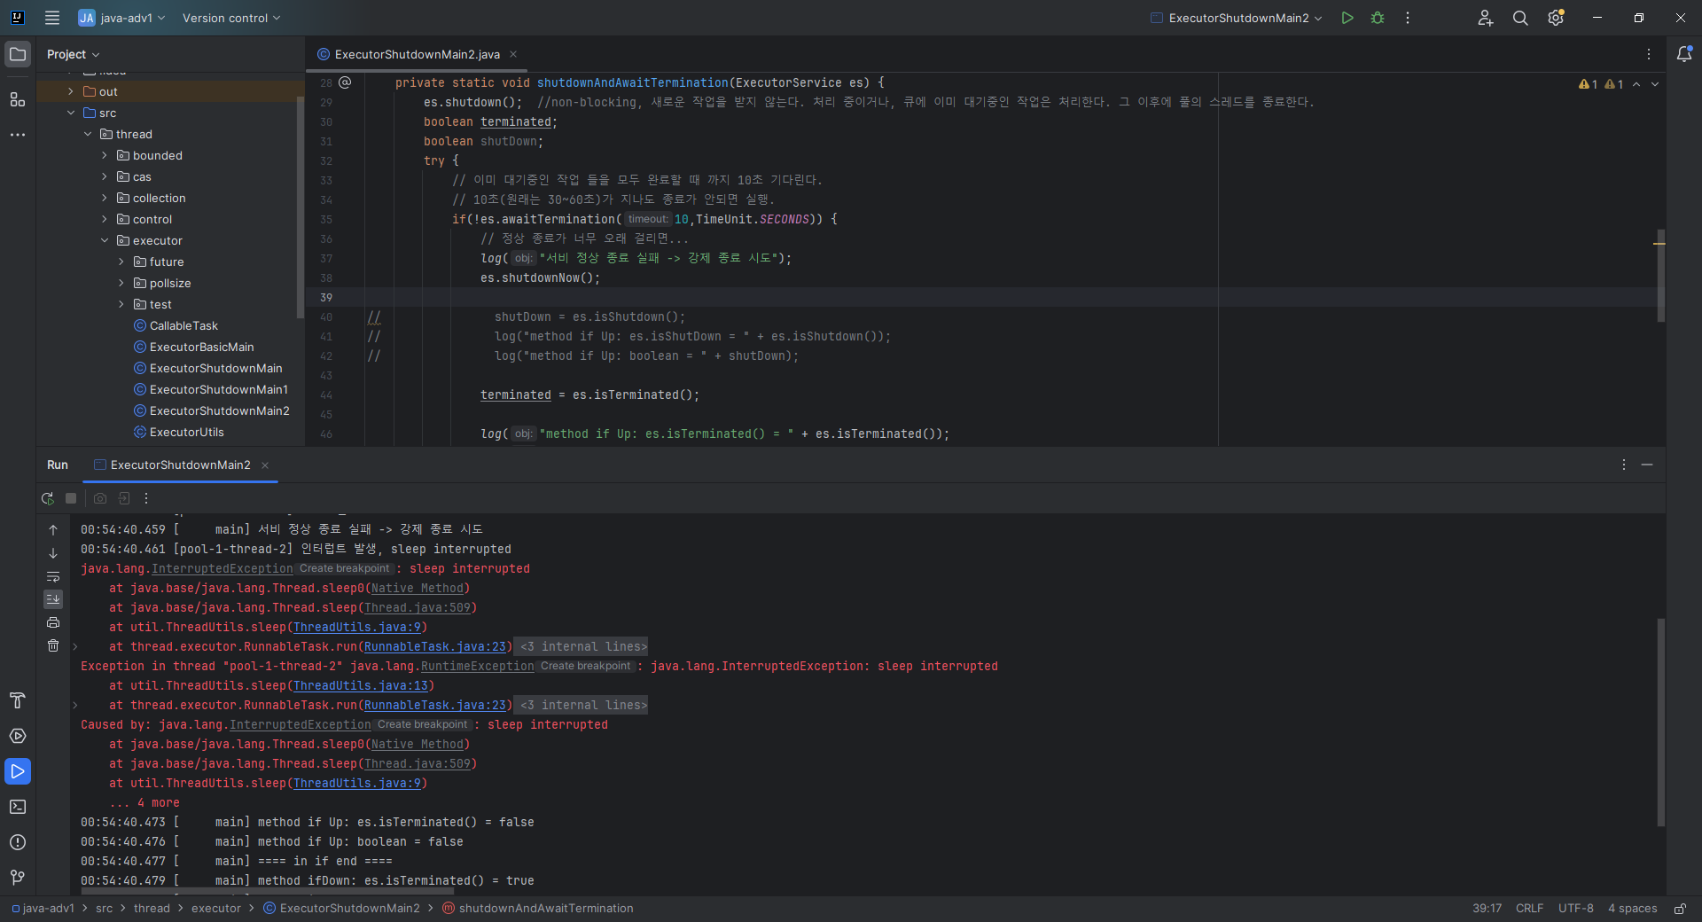This screenshot has width=1702, height=922.
Task: Expand the bounded package
Action: point(105,155)
